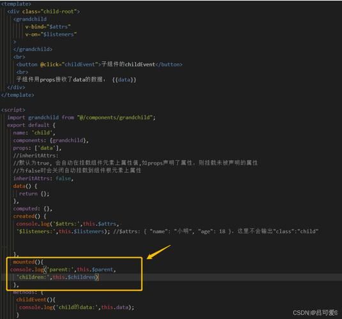Click the return {}; statement
Viewport: 342px width, 319px height.
pos(34,193)
